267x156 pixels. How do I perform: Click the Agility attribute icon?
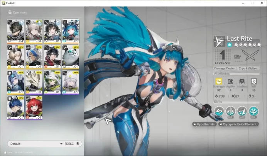click(x=230, y=81)
